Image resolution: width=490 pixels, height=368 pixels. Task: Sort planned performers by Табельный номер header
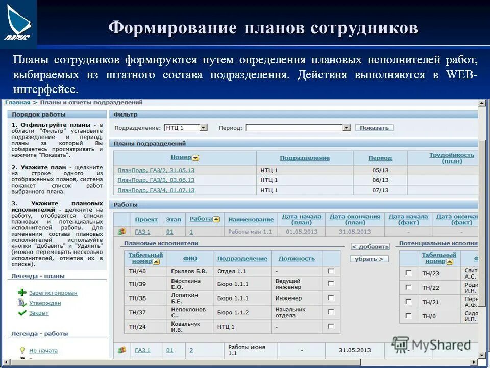[x=145, y=258]
